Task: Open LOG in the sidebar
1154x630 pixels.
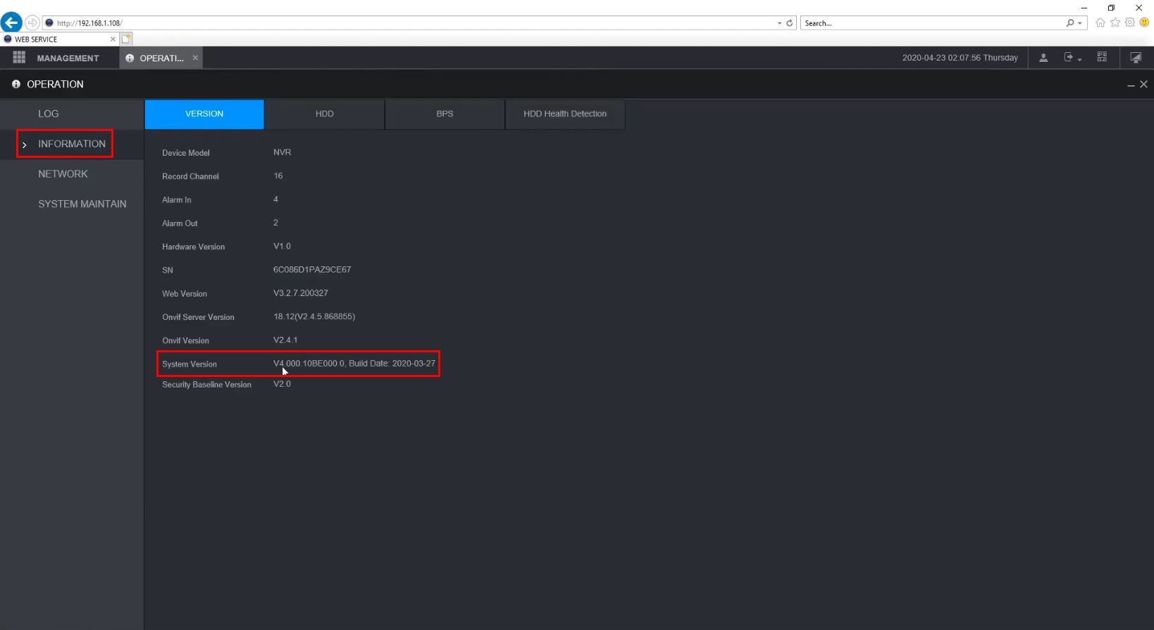Action: point(49,113)
